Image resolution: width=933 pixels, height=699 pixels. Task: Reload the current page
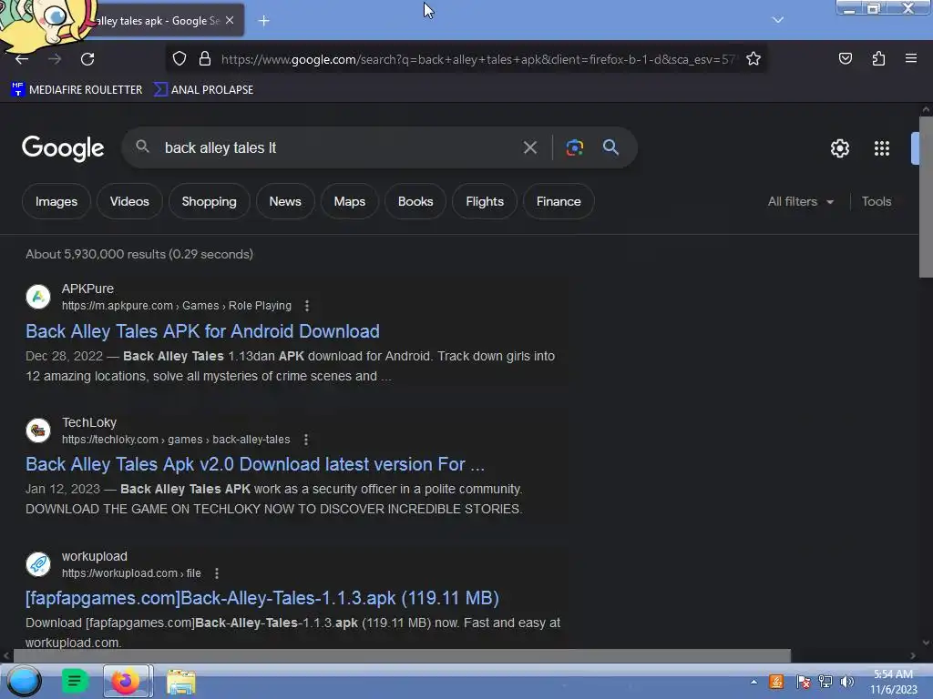click(87, 59)
